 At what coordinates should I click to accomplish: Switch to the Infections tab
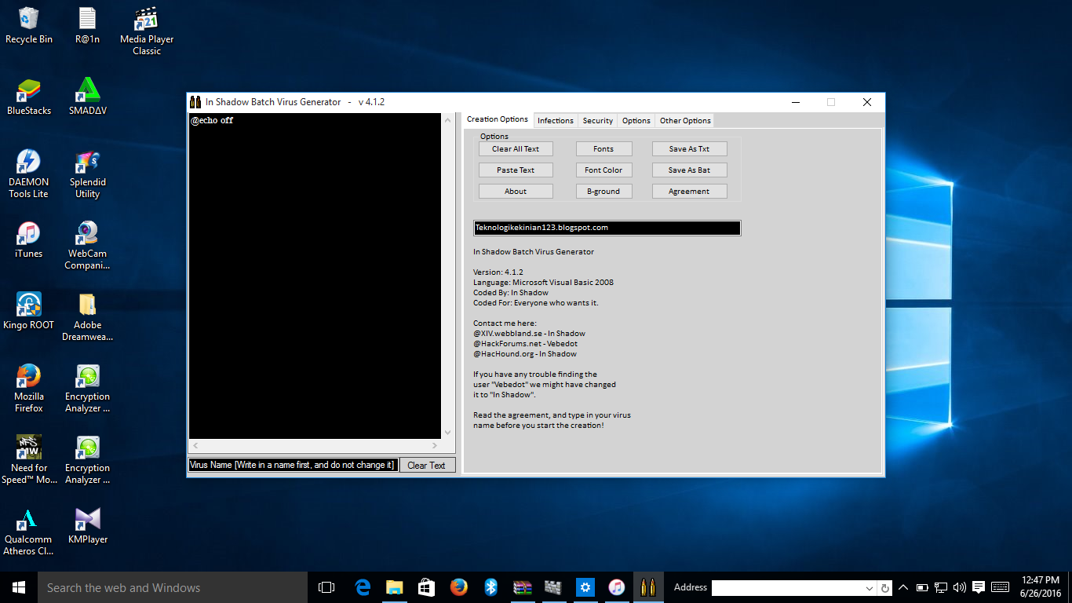pos(556,121)
